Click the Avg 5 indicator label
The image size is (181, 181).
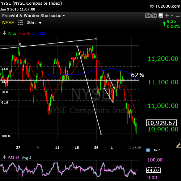point(27,158)
